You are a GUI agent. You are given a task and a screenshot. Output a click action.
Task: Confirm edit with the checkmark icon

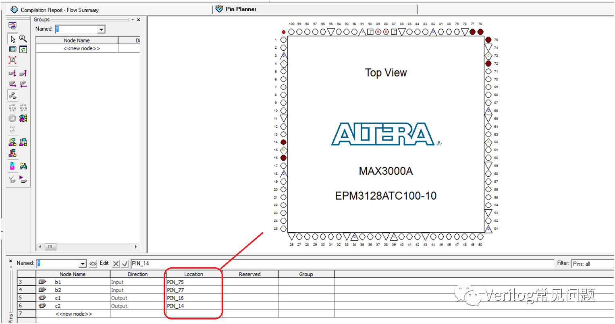[x=125, y=264]
